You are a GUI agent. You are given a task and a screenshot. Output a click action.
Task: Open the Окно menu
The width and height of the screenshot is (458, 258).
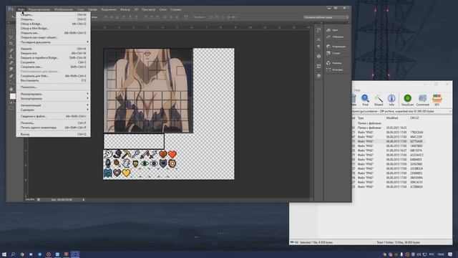coord(162,9)
